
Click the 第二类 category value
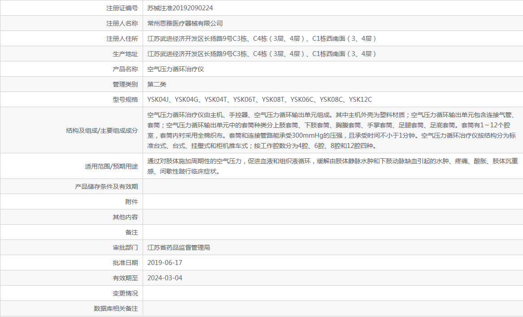point(157,84)
